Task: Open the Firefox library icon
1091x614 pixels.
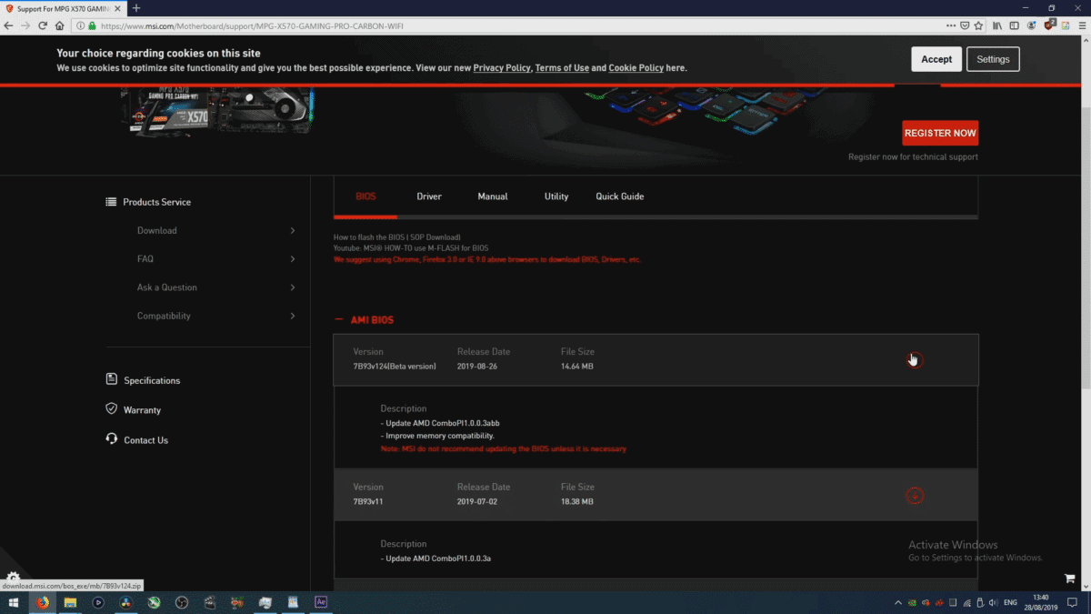Action: (x=997, y=25)
